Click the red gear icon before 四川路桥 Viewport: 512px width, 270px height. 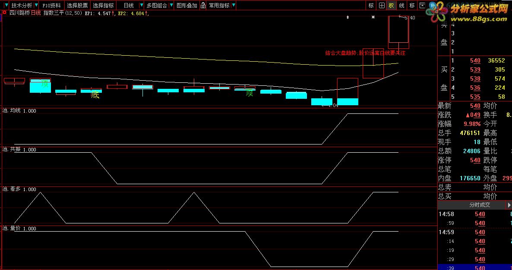5,13
